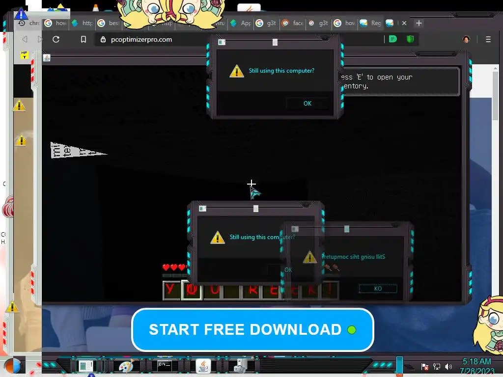Select the hotbar slot showing 'U'

pyautogui.click(x=214, y=290)
